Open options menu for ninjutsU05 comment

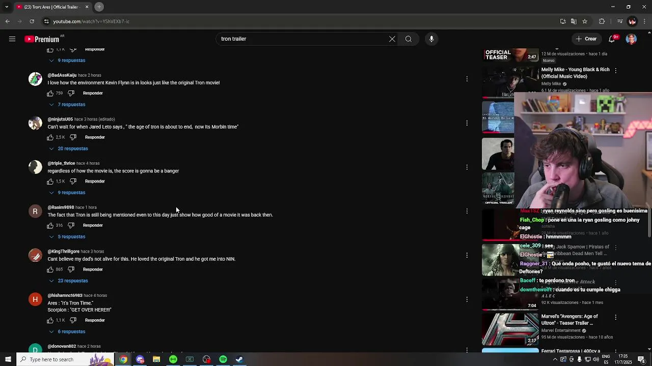[467, 123]
